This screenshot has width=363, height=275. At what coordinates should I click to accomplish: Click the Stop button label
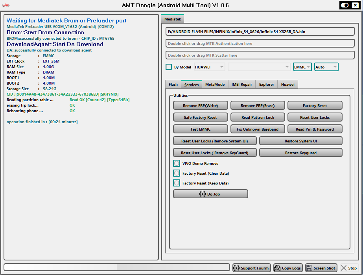click(x=352, y=268)
